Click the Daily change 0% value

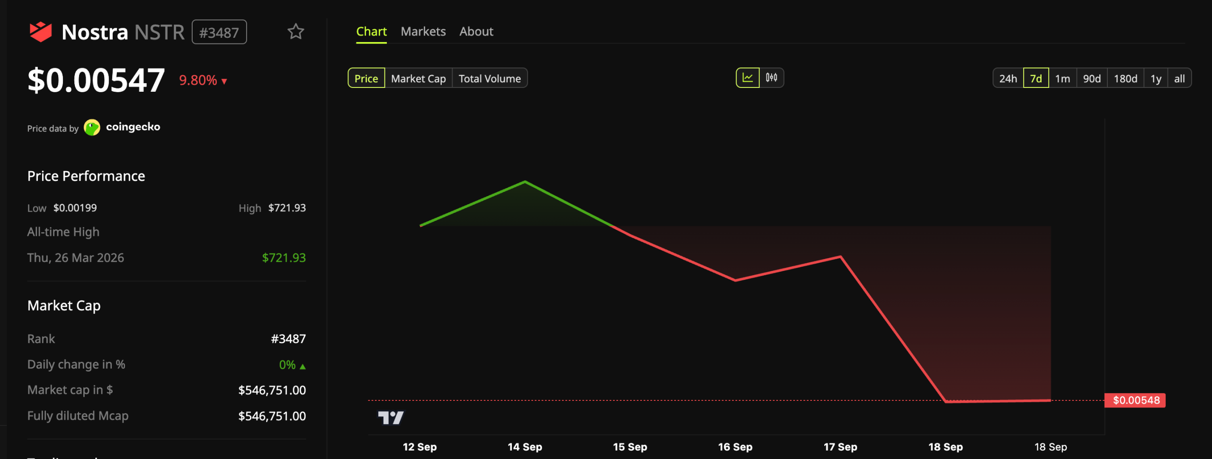tap(287, 365)
